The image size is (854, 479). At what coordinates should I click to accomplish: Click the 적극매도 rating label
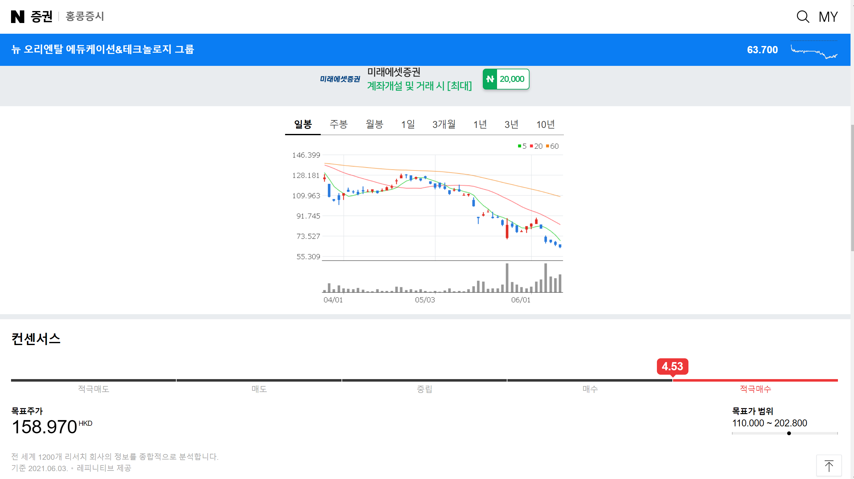pyautogui.click(x=93, y=389)
